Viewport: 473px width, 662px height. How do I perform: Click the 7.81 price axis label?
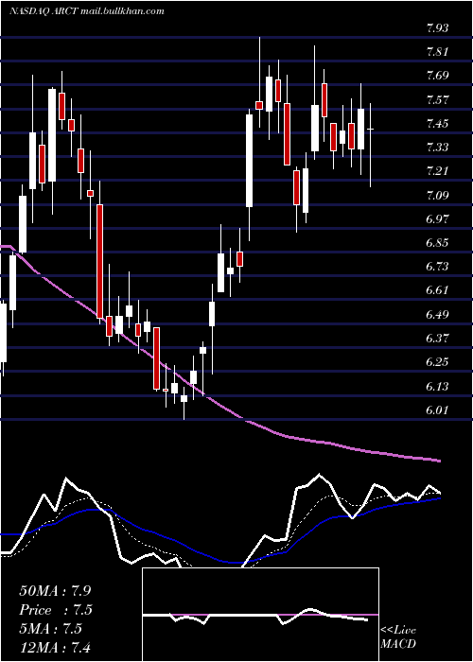click(437, 52)
